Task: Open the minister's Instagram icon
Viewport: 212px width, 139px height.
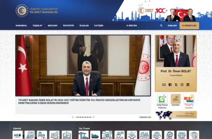Action: point(182,85)
